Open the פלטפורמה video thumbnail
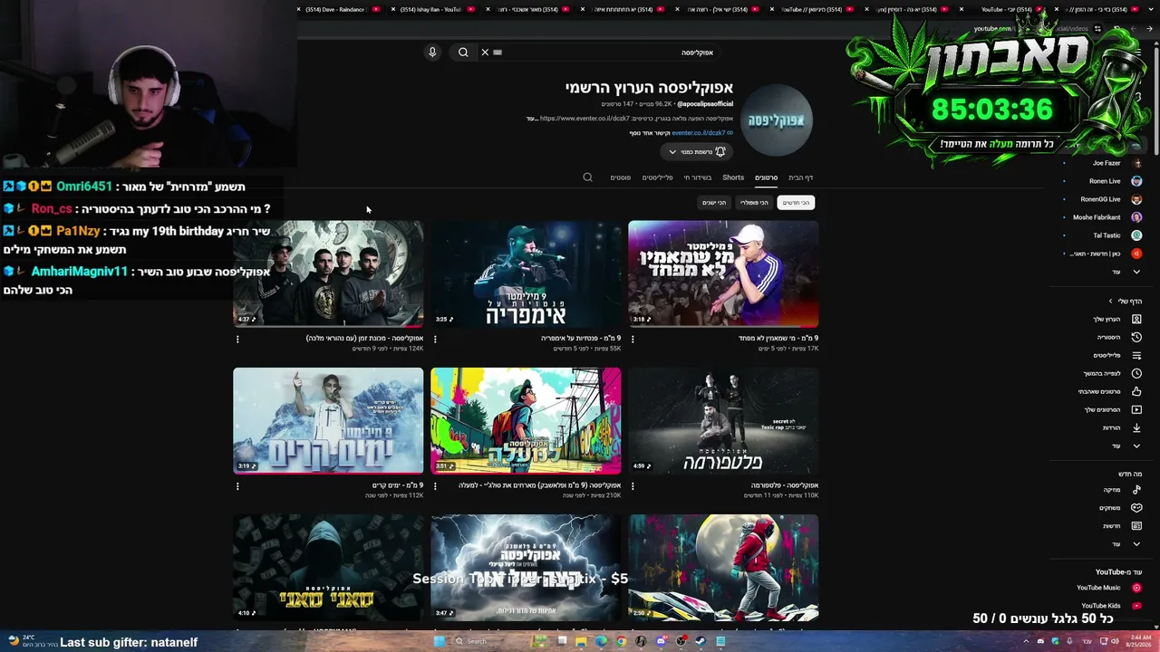 point(723,420)
